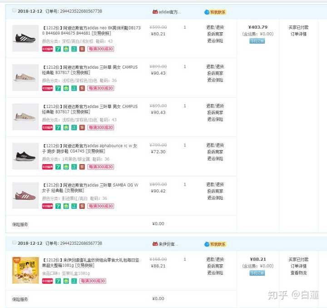
Task: Click 手机订单 badge under ¥403.79 total
Action: 257,41
